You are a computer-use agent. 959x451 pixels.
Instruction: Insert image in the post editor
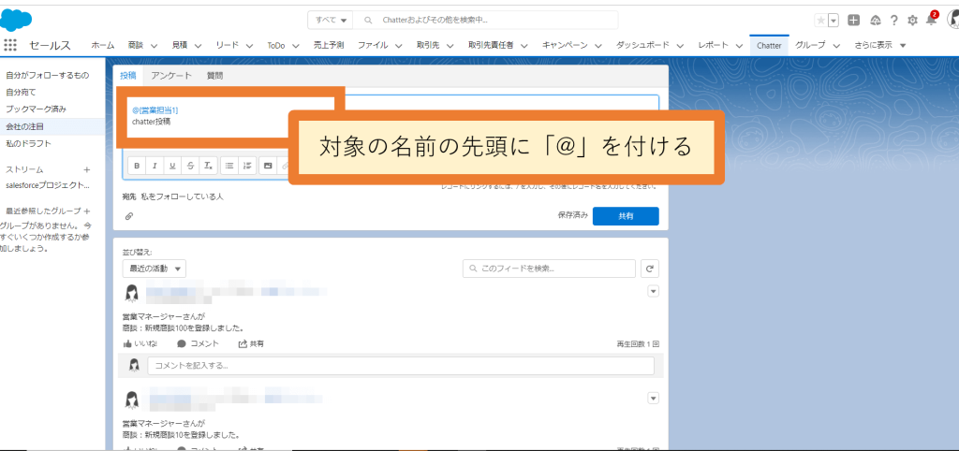(x=267, y=166)
